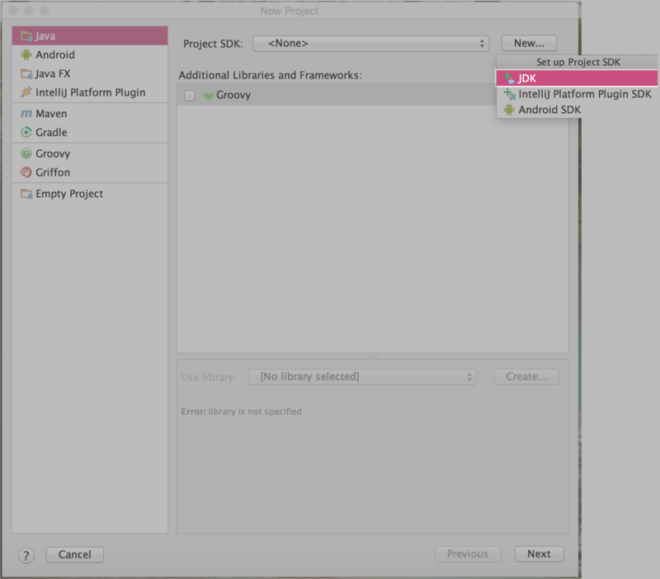
Task: Choose JDK from Set up Project SDK menu
Action: 577,78
